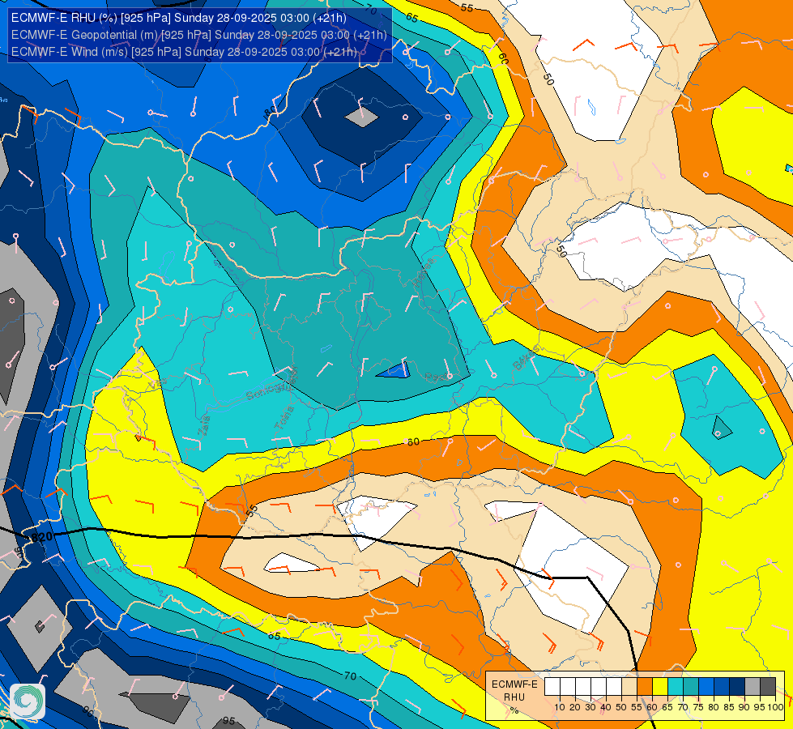This screenshot has height=729, width=793.
Task: Click the '%' unit label in the legend
Action: (514, 710)
